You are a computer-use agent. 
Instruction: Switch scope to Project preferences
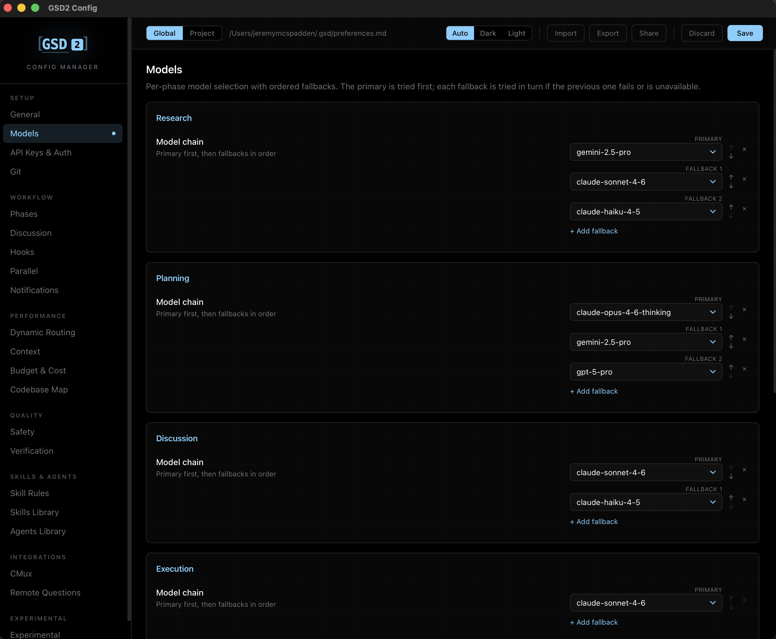[202, 33]
